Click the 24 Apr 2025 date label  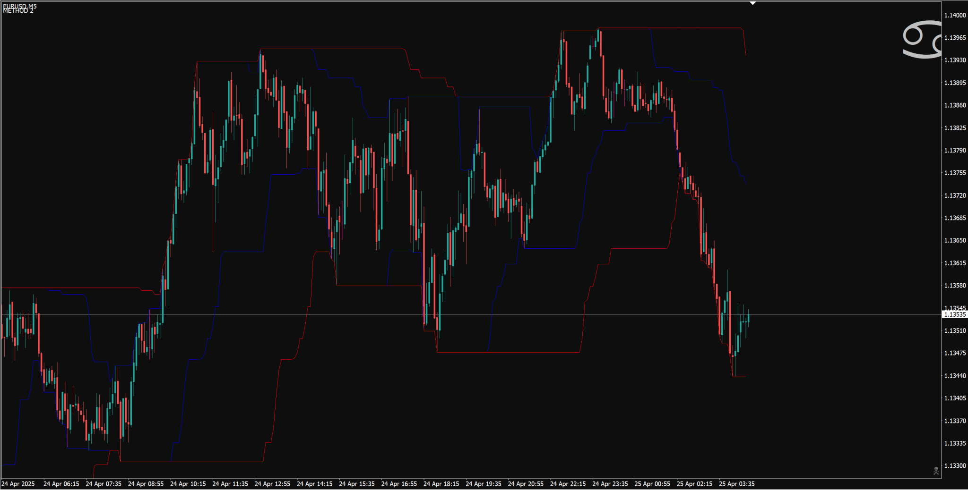pos(18,484)
